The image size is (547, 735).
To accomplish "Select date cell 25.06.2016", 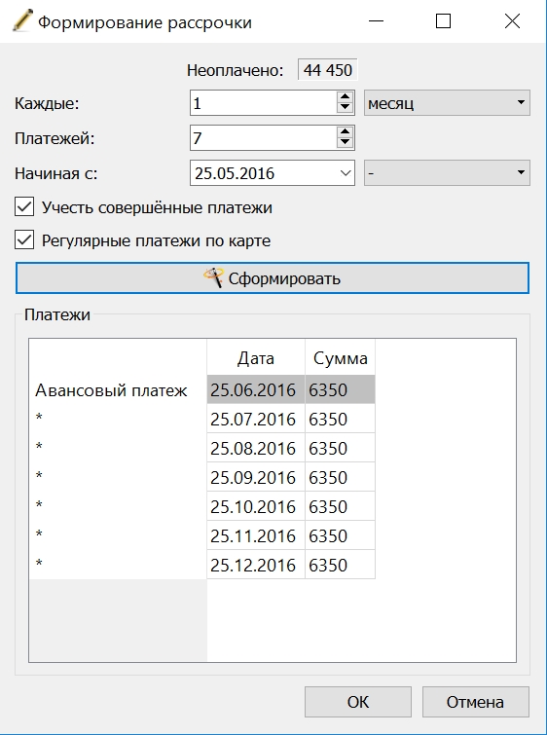I will (x=256, y=389).
